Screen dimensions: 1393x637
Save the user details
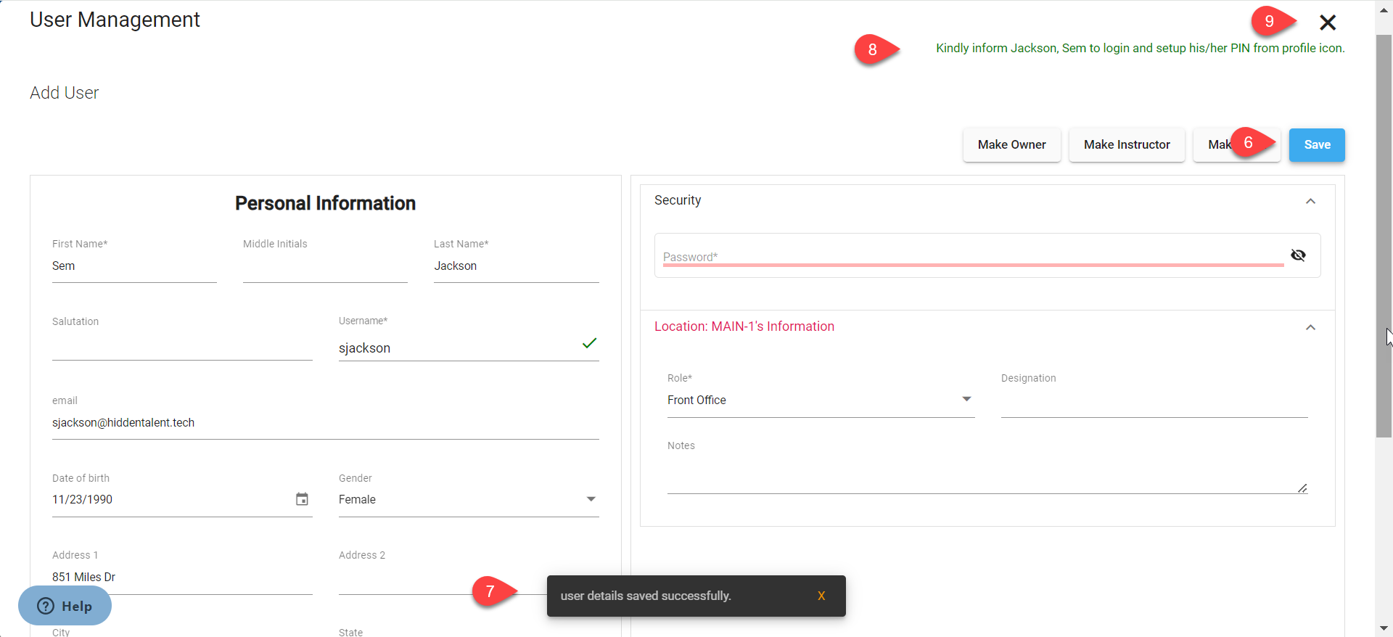click(x=1316, y=145)
